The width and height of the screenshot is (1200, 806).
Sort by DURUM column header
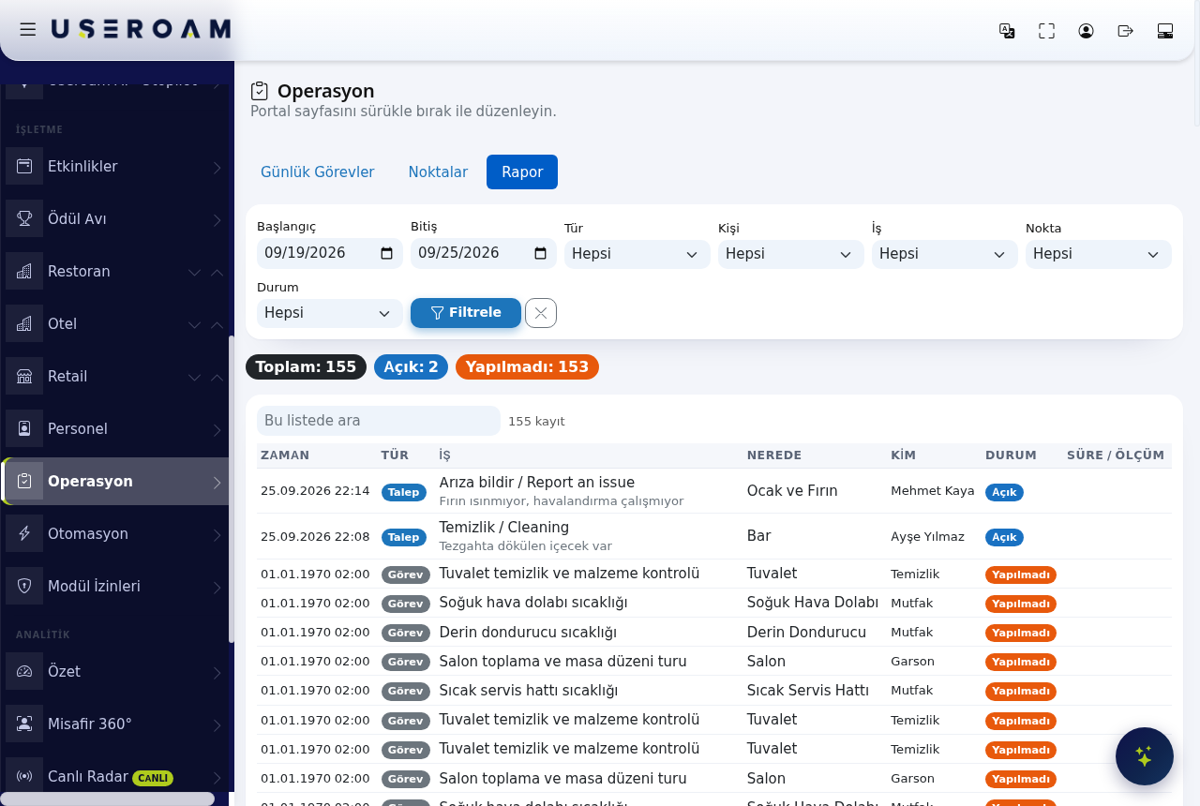pyautogui.click(x=1011, y=455)
